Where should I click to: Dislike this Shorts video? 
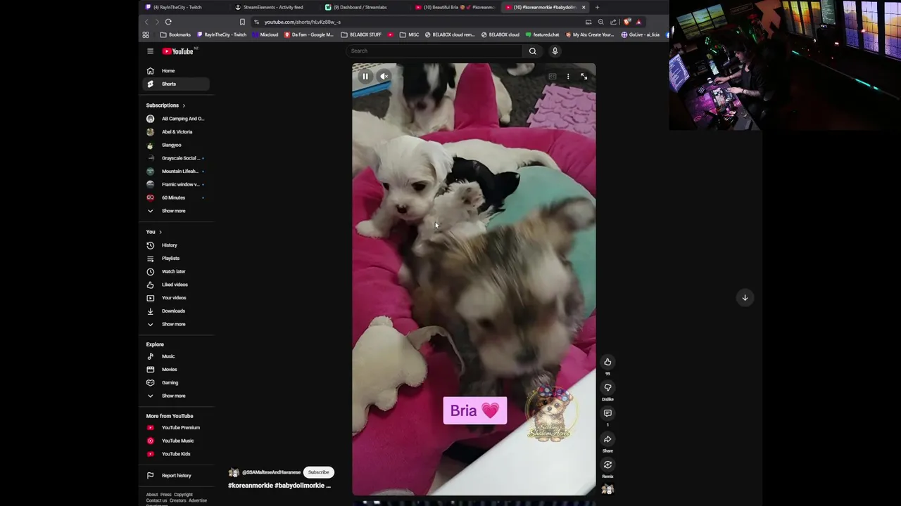point(607,387)
